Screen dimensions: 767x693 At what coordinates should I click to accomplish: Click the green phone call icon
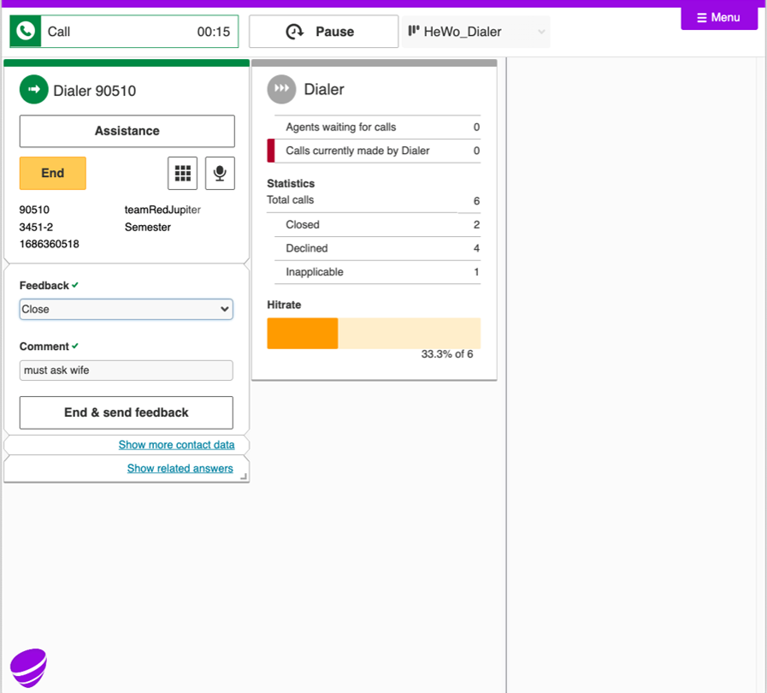[x=27, y=32]
